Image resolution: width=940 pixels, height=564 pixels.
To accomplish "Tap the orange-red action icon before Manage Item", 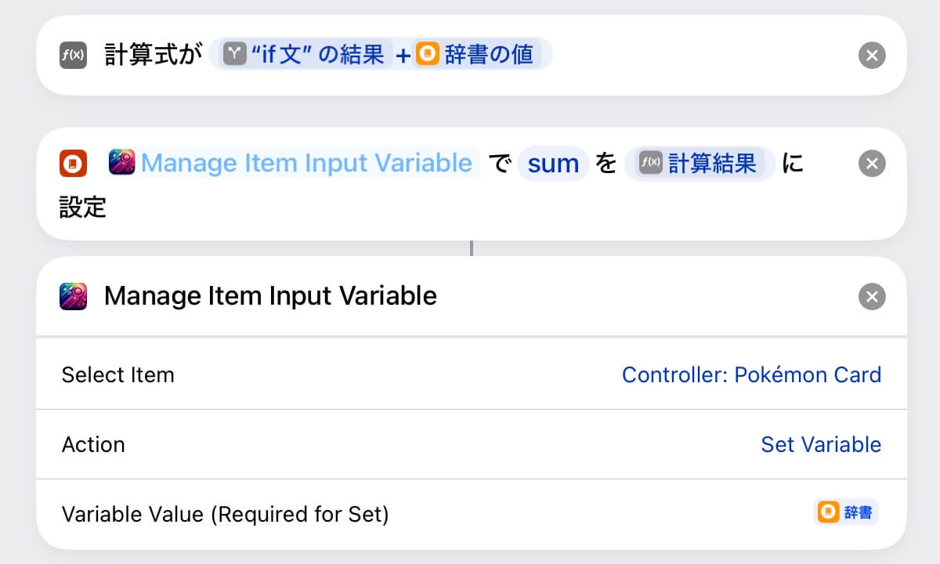I will click(x=73, y=164).
